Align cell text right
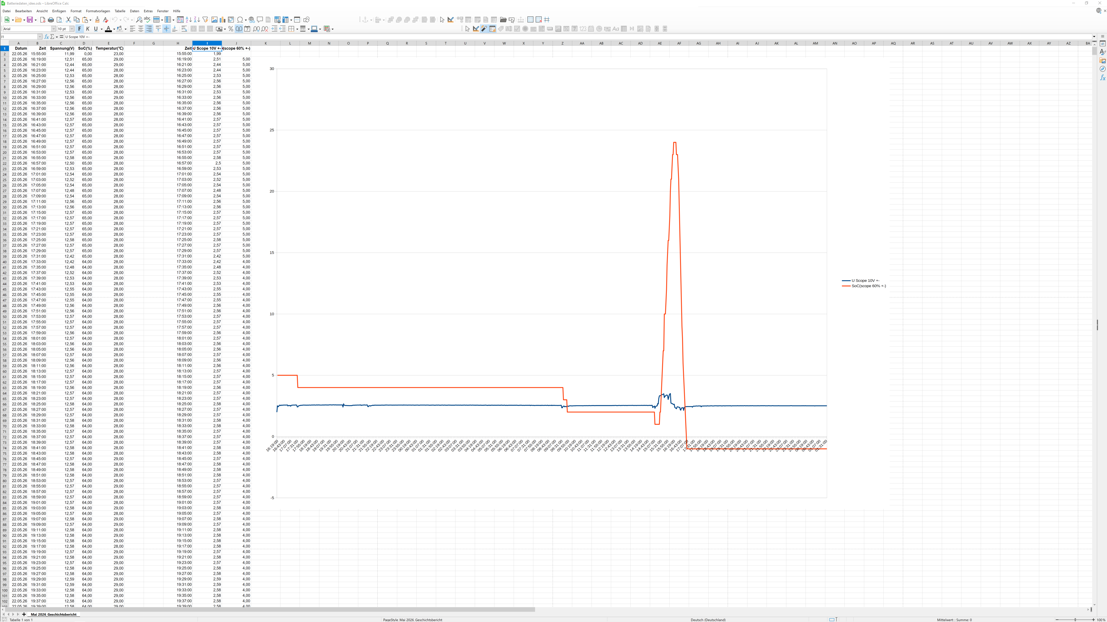Viewport: 1107px width, 622px height. point(149,29)
